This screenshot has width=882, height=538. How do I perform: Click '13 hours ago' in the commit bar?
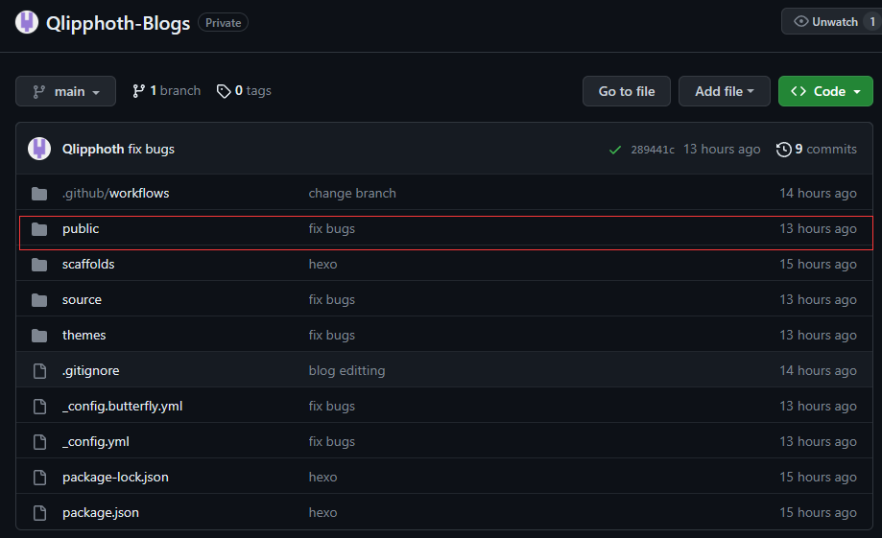[x=722, y=149]
